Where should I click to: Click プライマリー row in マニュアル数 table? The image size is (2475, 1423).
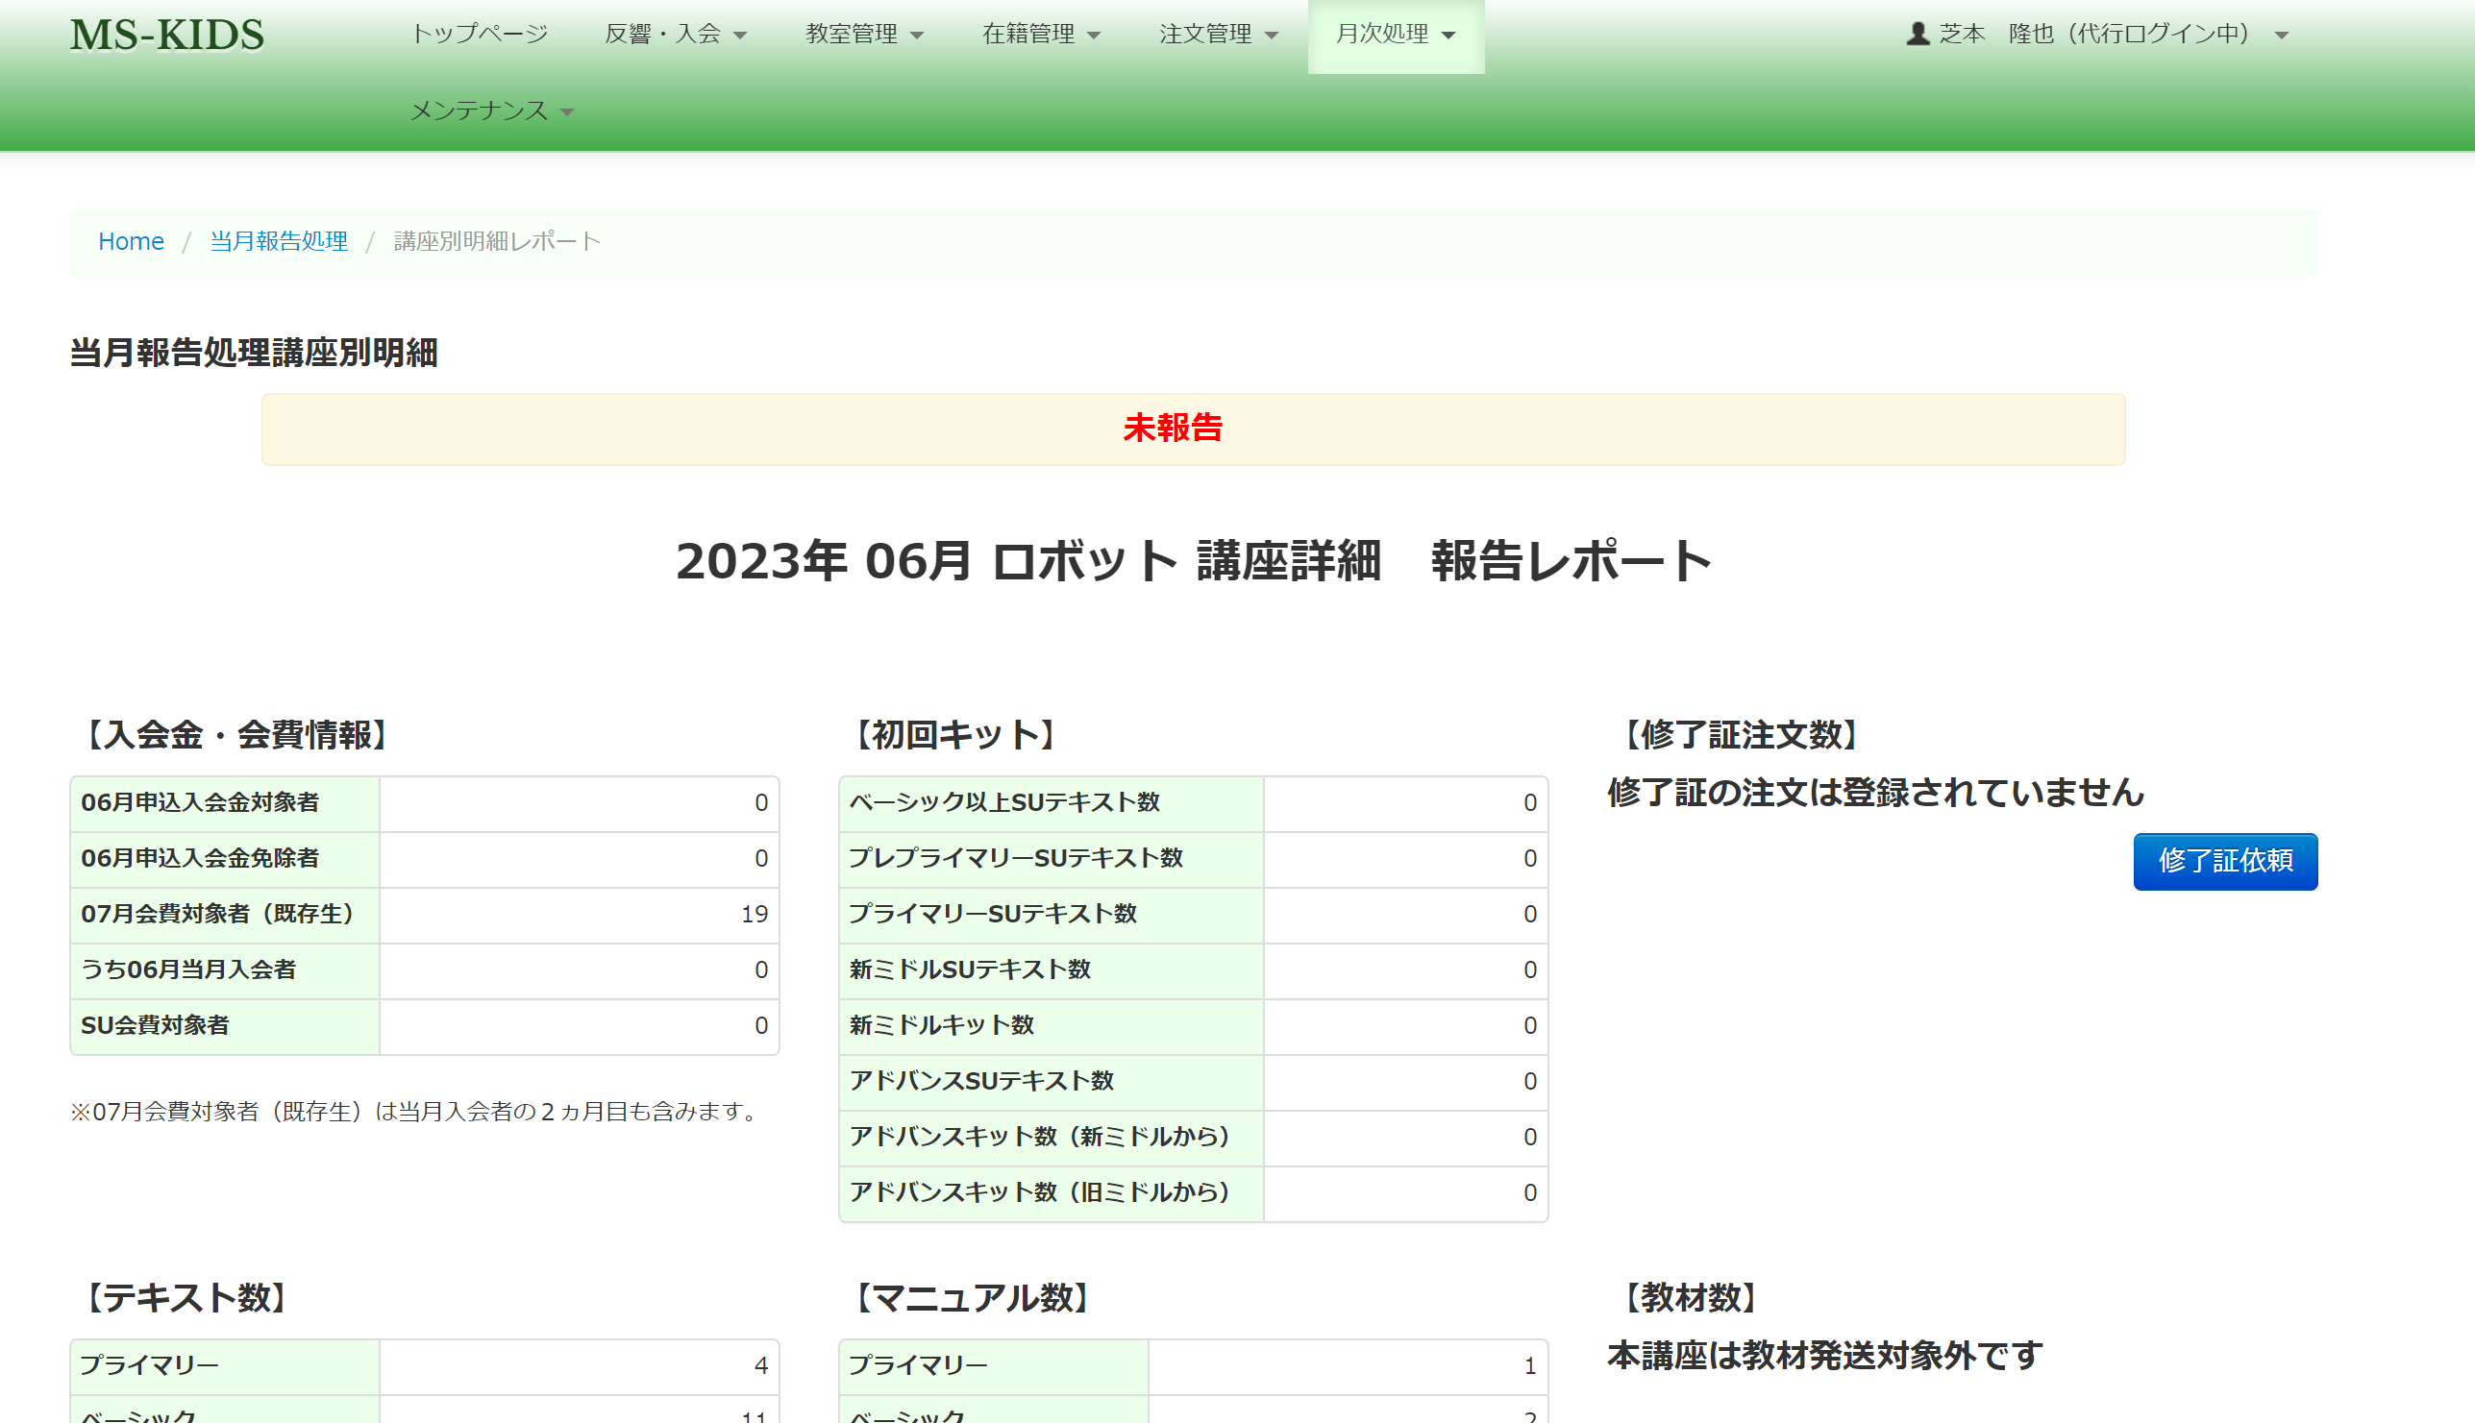coord(918,1365)
